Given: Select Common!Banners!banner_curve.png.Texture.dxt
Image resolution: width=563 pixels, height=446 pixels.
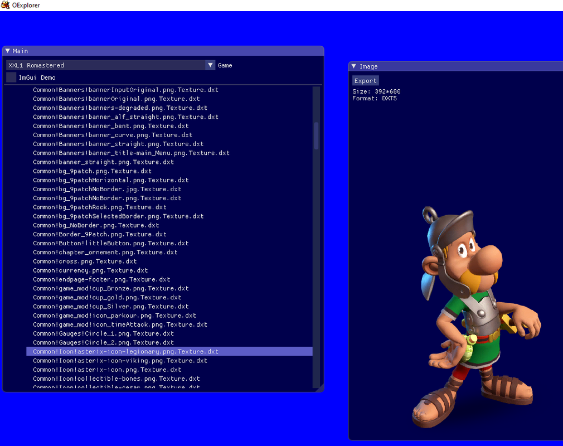Looking at the screenshot, I should click(x=169, y=135).
